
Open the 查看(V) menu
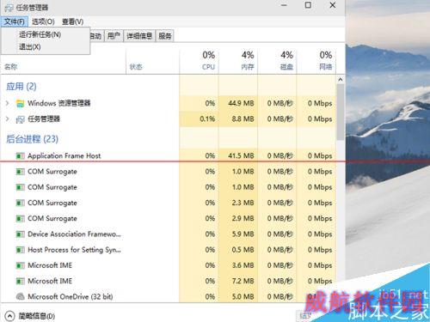point(73,21)
